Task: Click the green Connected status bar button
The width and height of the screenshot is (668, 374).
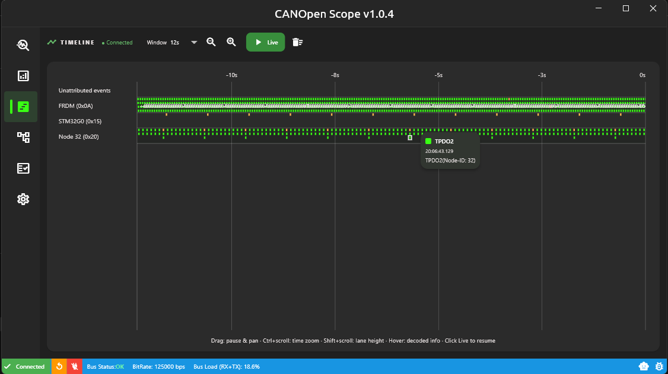Action: click(x=26, y=366)
